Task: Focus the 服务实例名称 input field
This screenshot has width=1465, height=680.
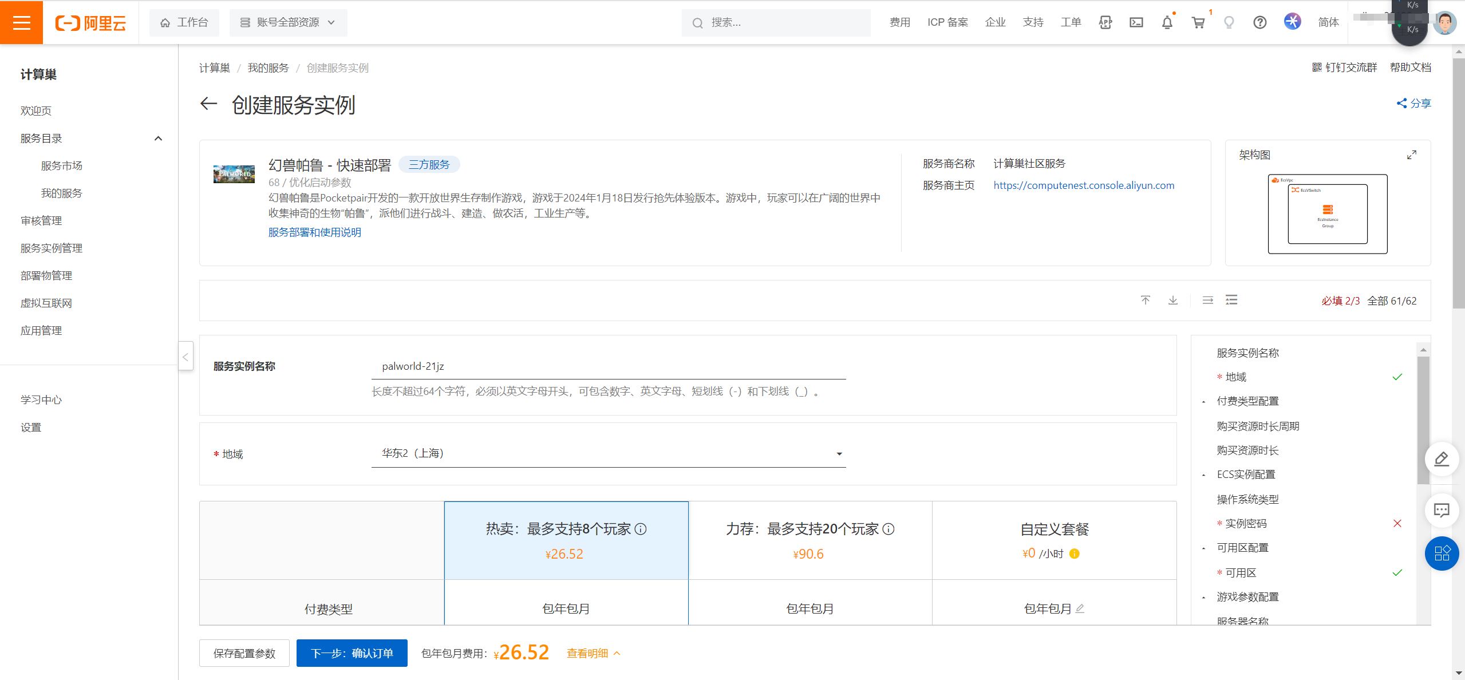Action: [x=609, y=366]
